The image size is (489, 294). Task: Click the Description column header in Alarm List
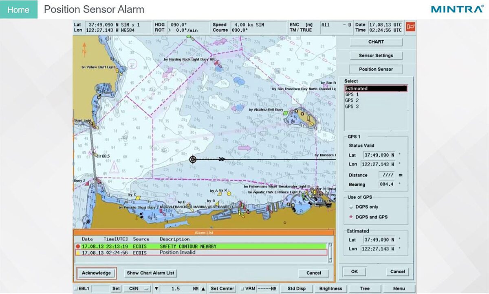click(x=175, y=239)
